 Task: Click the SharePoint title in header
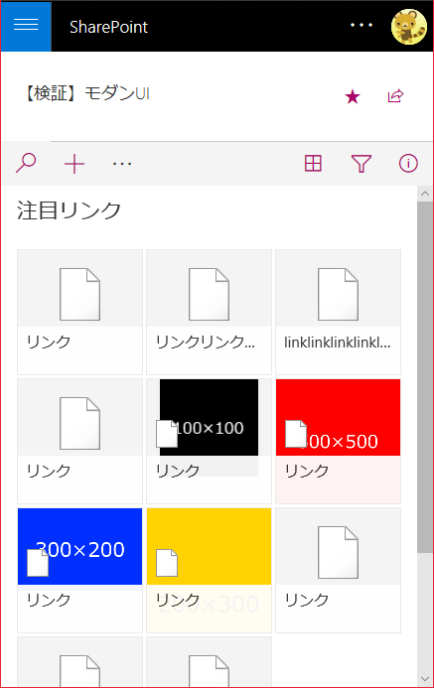(x=108, y=27)
